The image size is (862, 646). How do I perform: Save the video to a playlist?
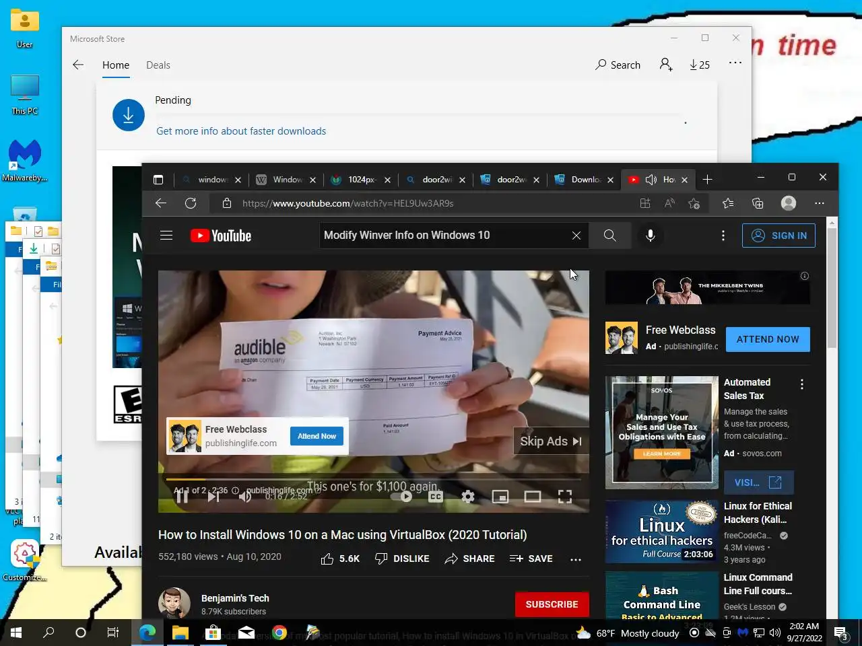(x=531, y=559)
